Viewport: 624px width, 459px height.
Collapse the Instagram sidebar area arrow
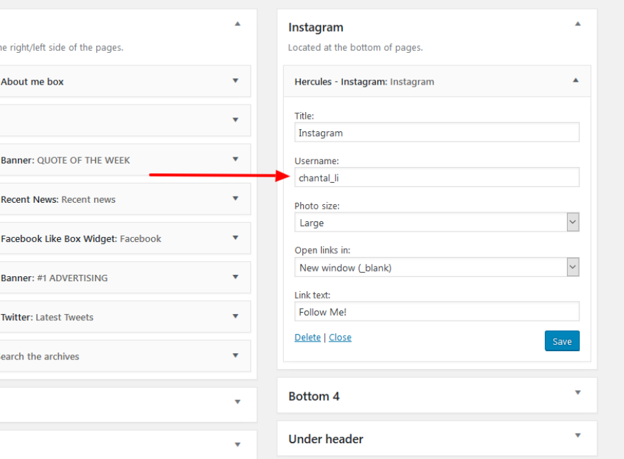(x=578, y=24)
